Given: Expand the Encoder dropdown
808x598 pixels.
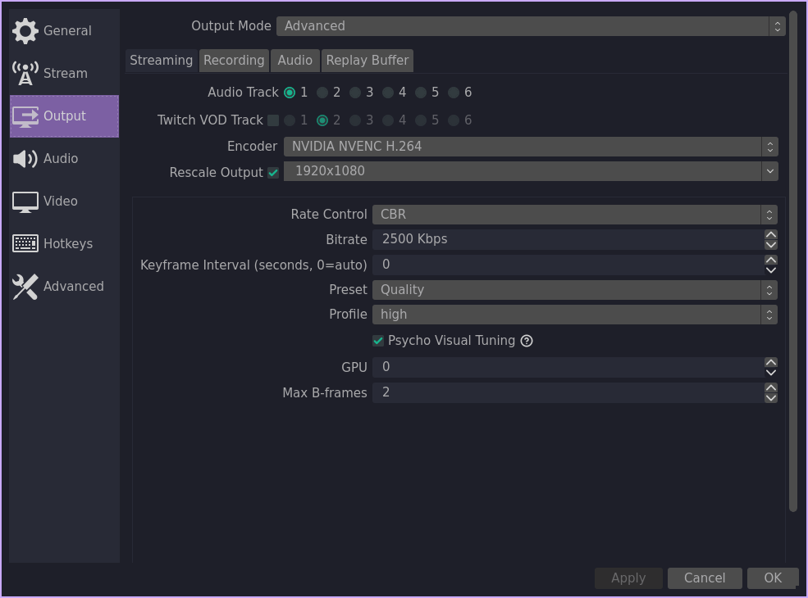Looking at the screenshot, I should [x=530, y=147].
